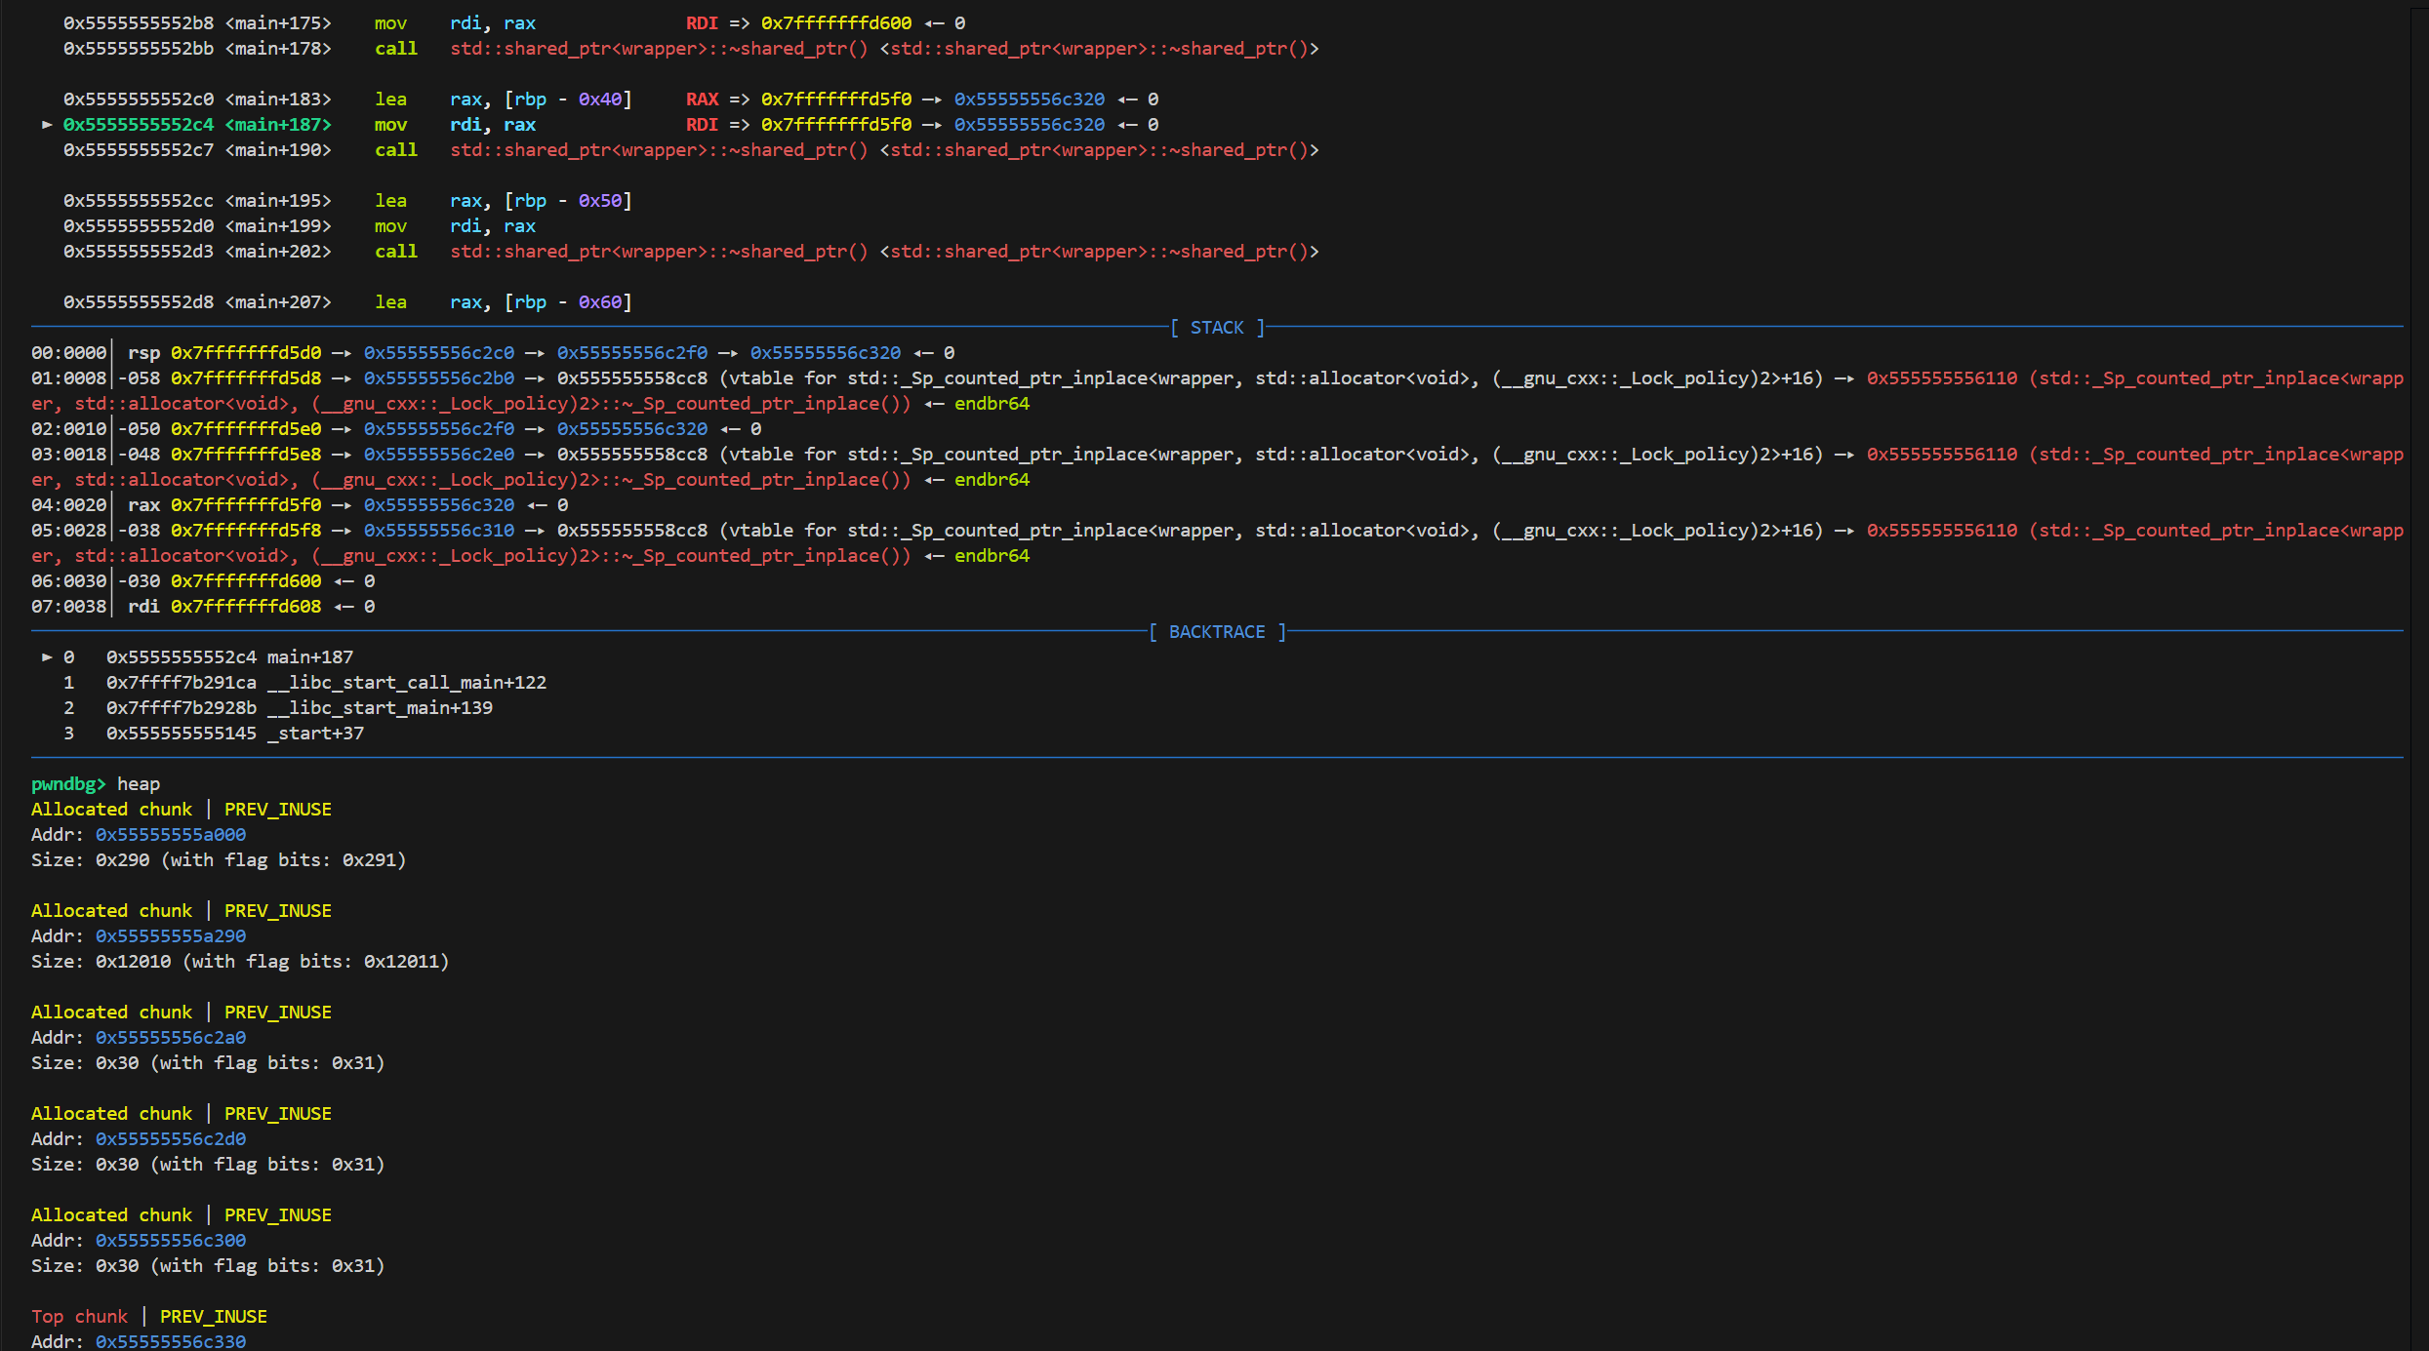Viewport: 2429px width, 1351px height.
Task: Click the size text 0x12010 in heap output
Action: pos(133,962)
